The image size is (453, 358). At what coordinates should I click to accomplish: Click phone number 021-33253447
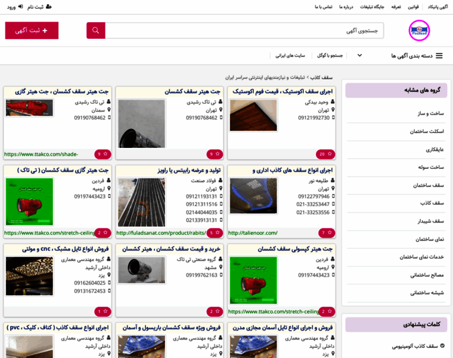pos(313,204)
